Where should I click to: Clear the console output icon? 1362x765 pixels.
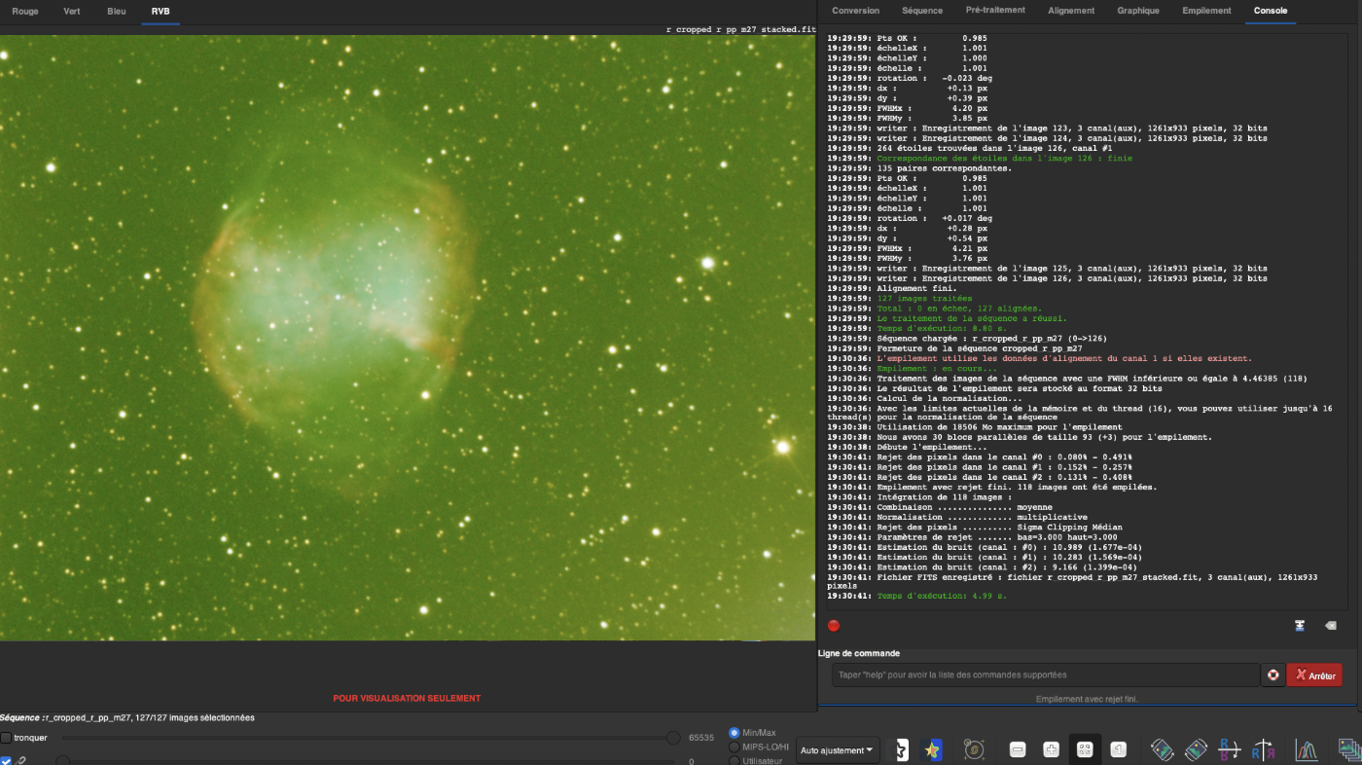[1330, 626]
